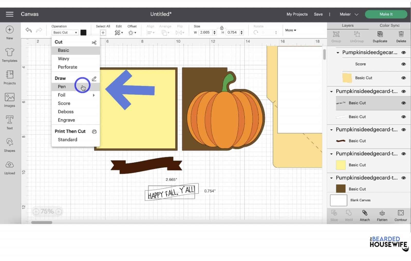The width and height of the screenshot is (411, 261).
Task: Click the Attach icon
Action: (x=365, y=215)
